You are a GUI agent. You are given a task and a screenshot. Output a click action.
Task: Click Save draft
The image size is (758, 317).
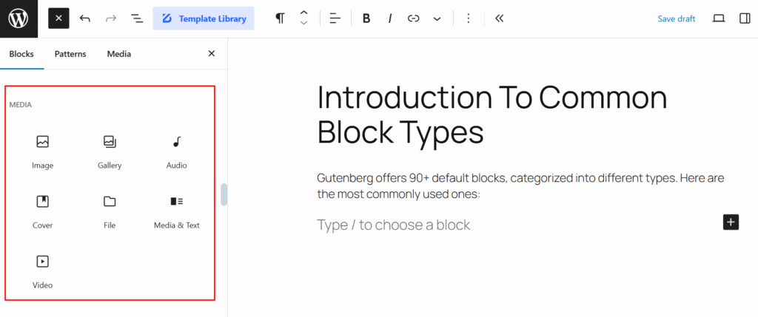coord(677,18)
